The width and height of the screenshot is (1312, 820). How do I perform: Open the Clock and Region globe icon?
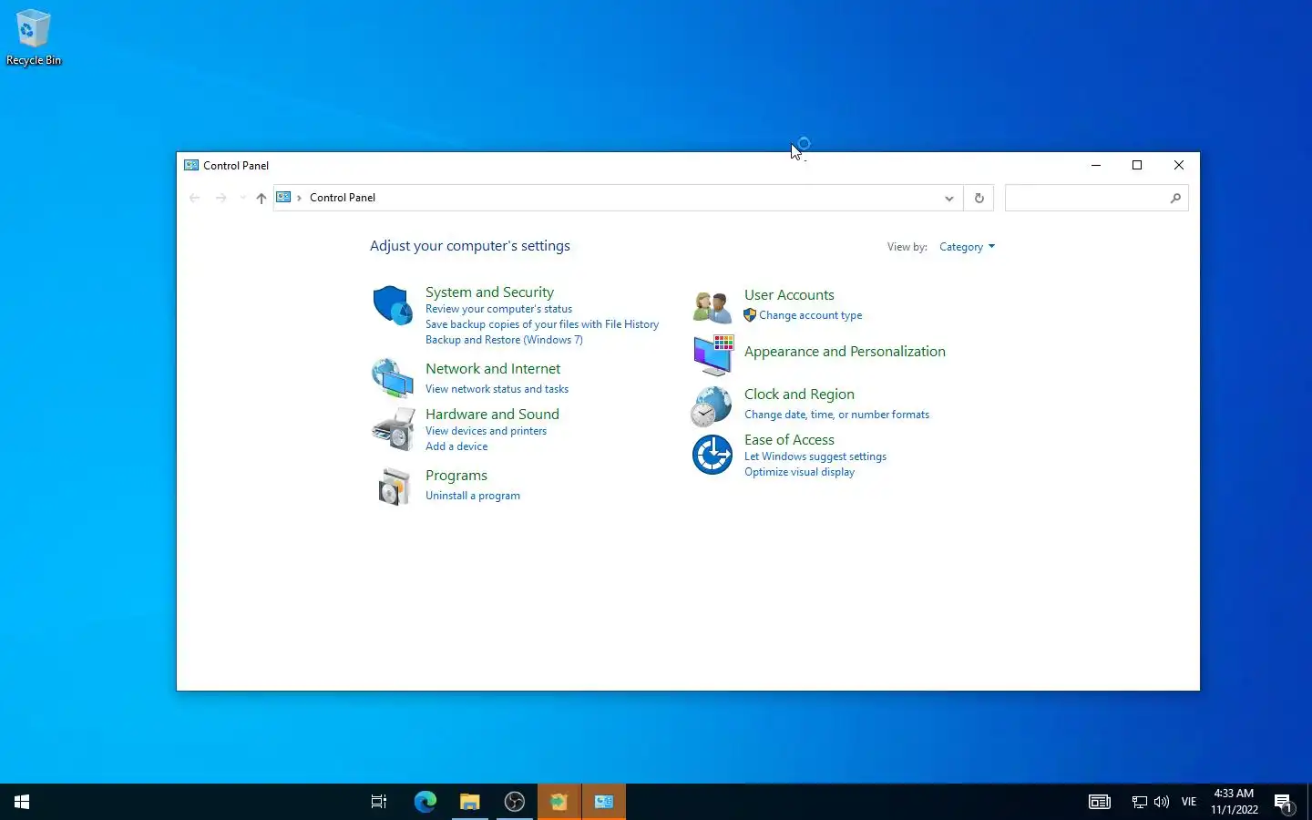[712, 406]
